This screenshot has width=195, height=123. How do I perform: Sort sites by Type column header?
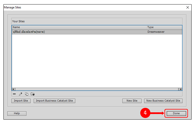(x=164, y=27)
